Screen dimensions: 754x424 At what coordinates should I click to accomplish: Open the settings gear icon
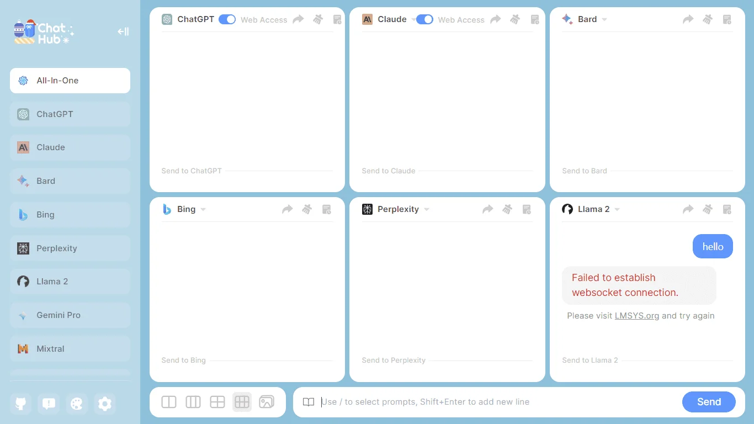[105, 404]
